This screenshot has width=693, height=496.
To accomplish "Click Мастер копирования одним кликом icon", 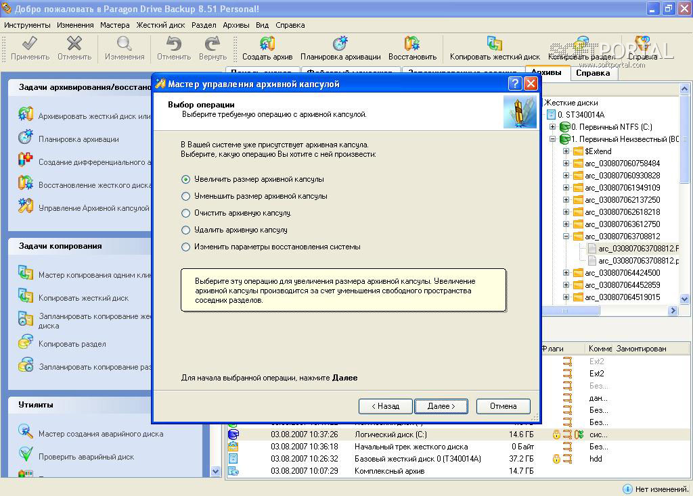I will coord(26,273).
